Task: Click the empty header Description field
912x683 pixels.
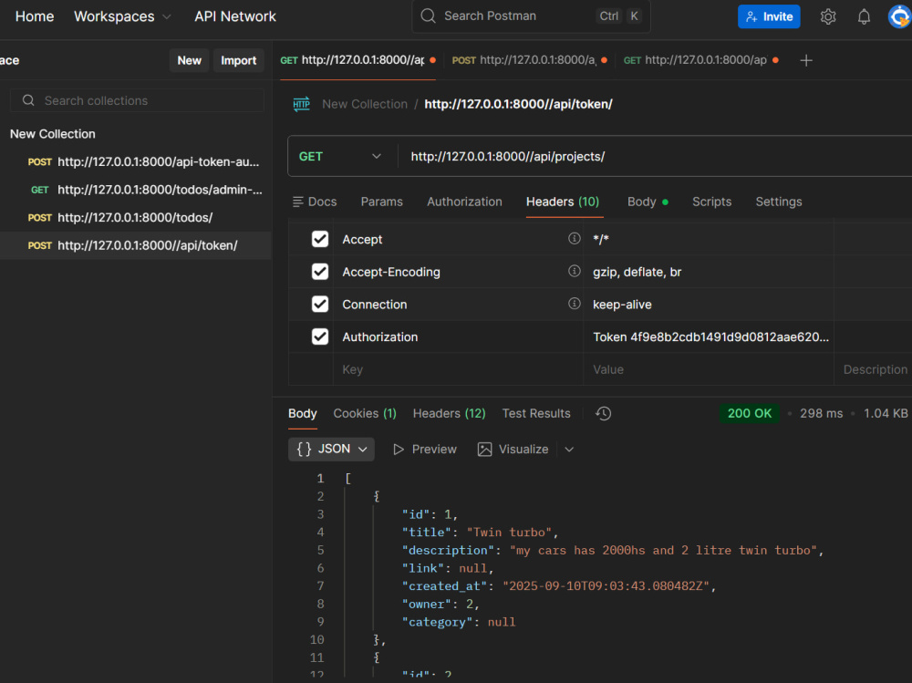Action: [x=873, y=369]
